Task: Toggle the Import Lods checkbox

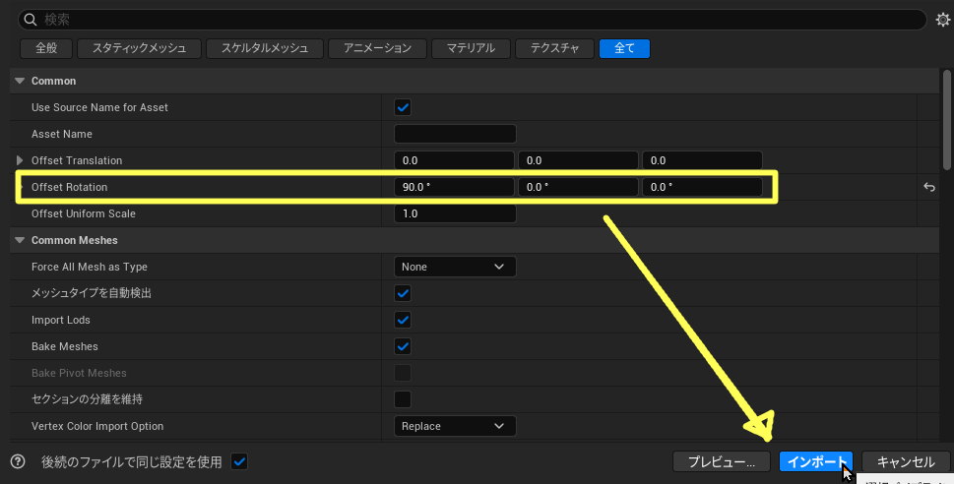Action: [x=403, y=320]
